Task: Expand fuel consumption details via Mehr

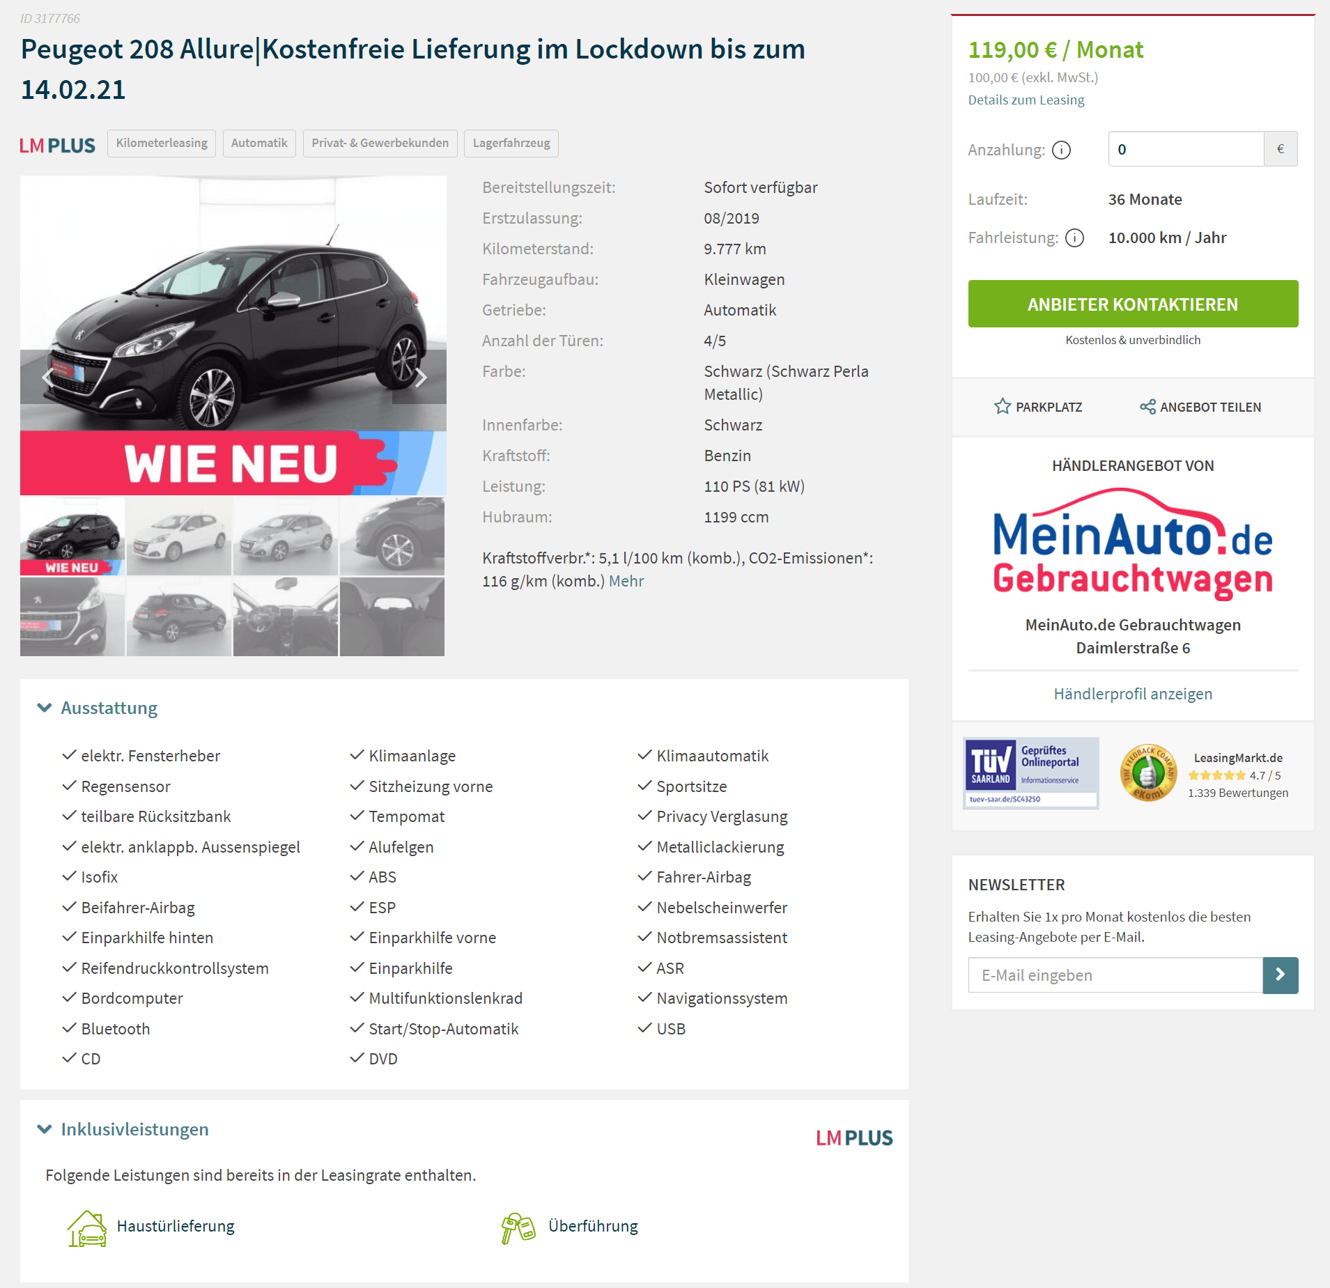Action: point(626,581)
